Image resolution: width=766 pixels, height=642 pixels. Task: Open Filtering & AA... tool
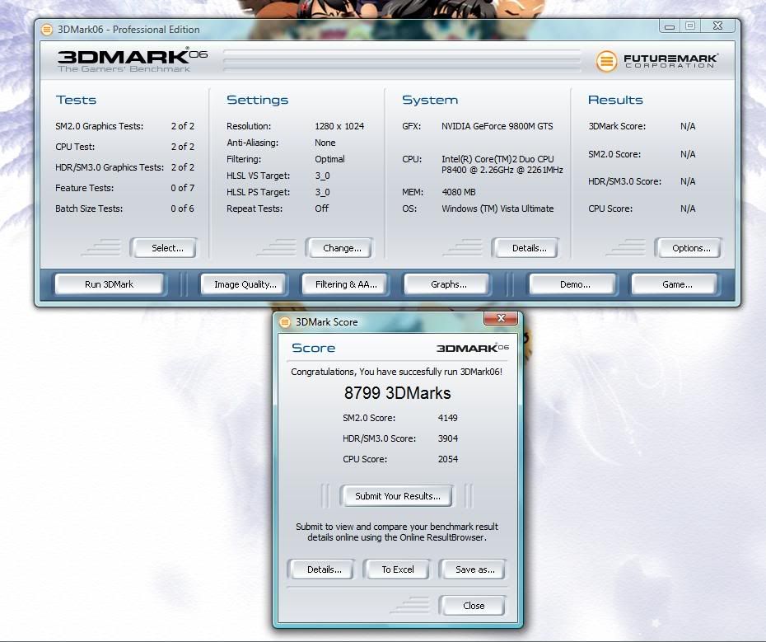(x=345, y=284)
